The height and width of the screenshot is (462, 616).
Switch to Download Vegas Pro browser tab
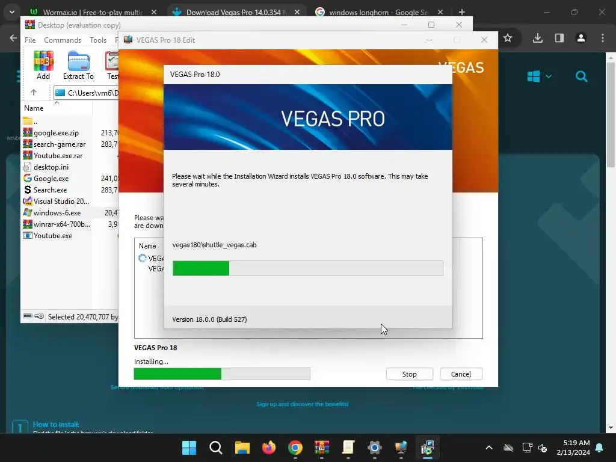(236, 12)
